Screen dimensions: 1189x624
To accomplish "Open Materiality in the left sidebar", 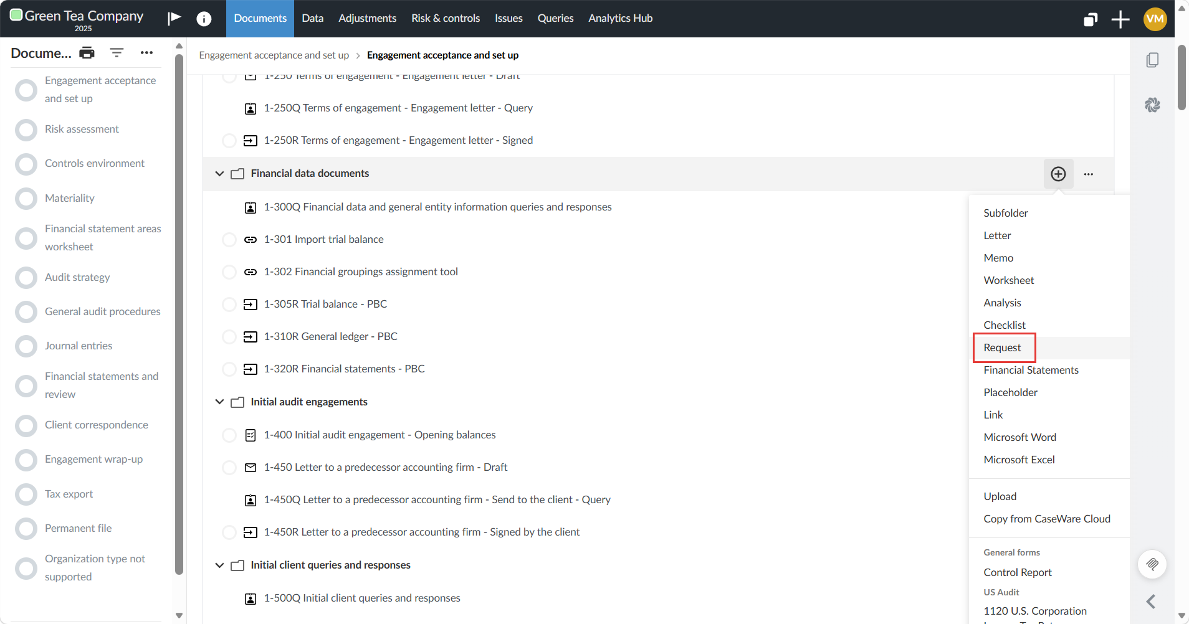I will click(x=69, y=198).
